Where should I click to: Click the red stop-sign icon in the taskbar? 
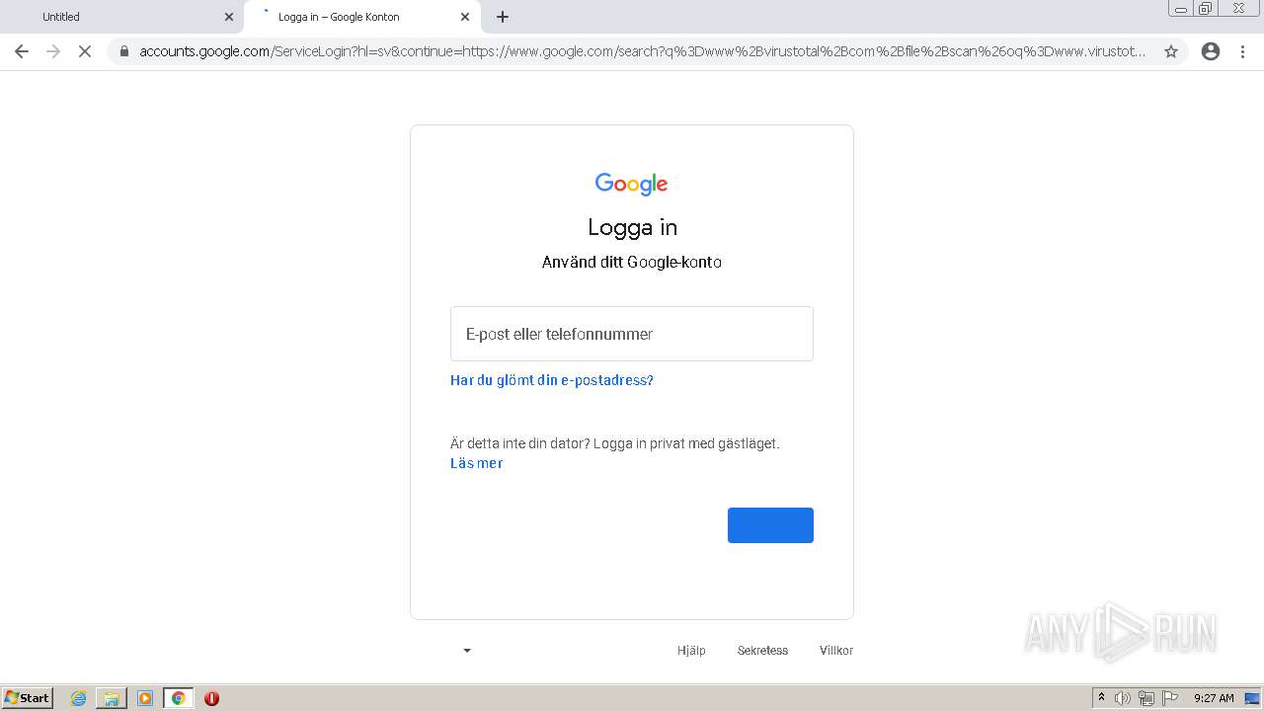coord(211,698)
